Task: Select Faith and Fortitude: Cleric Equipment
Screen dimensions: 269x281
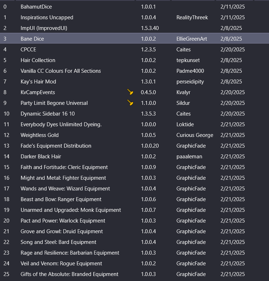Action: point(64,167)
